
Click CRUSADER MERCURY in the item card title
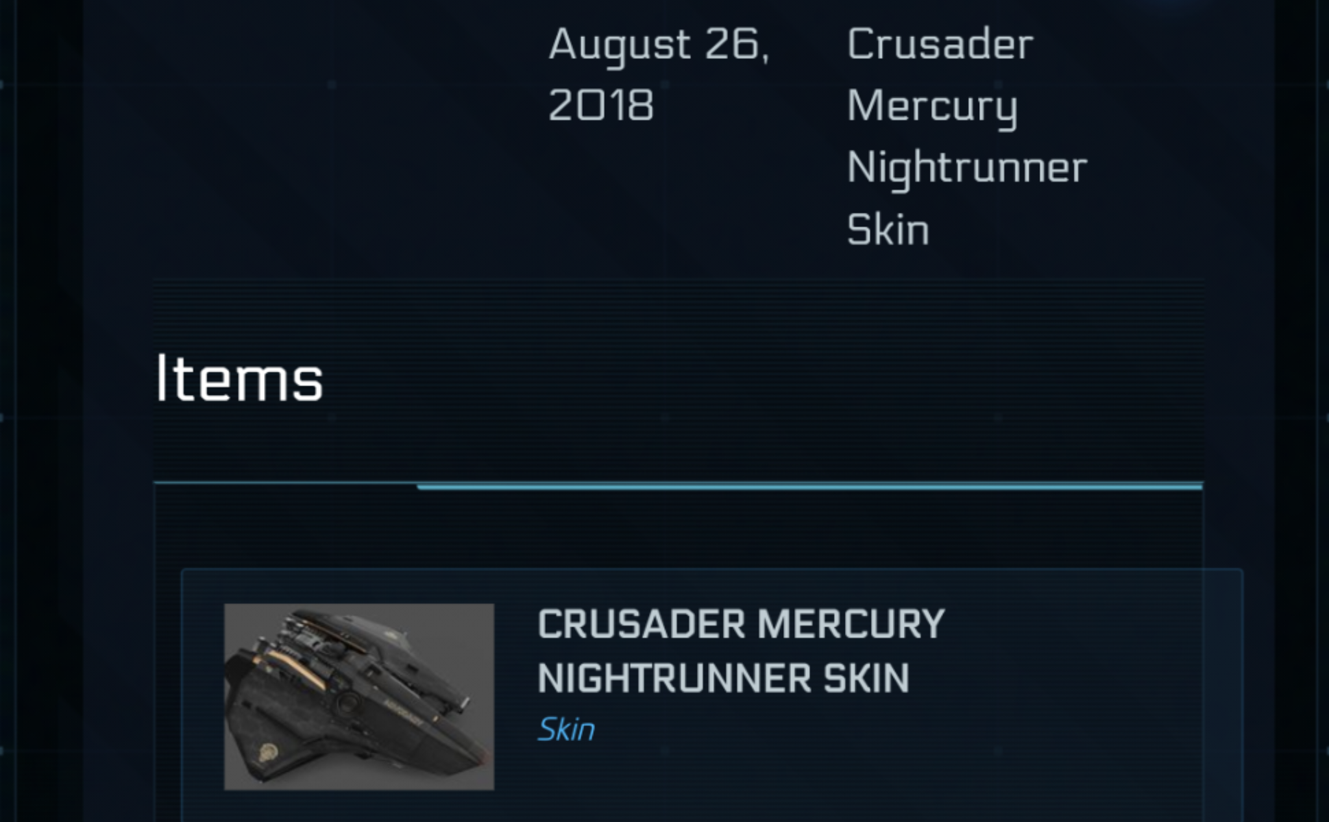[x=740, y=624]
